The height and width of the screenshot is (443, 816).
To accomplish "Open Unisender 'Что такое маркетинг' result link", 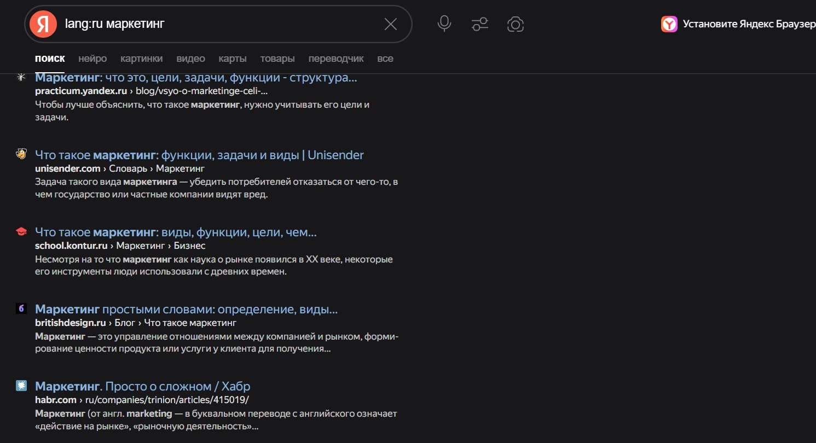I will point(199,155).
